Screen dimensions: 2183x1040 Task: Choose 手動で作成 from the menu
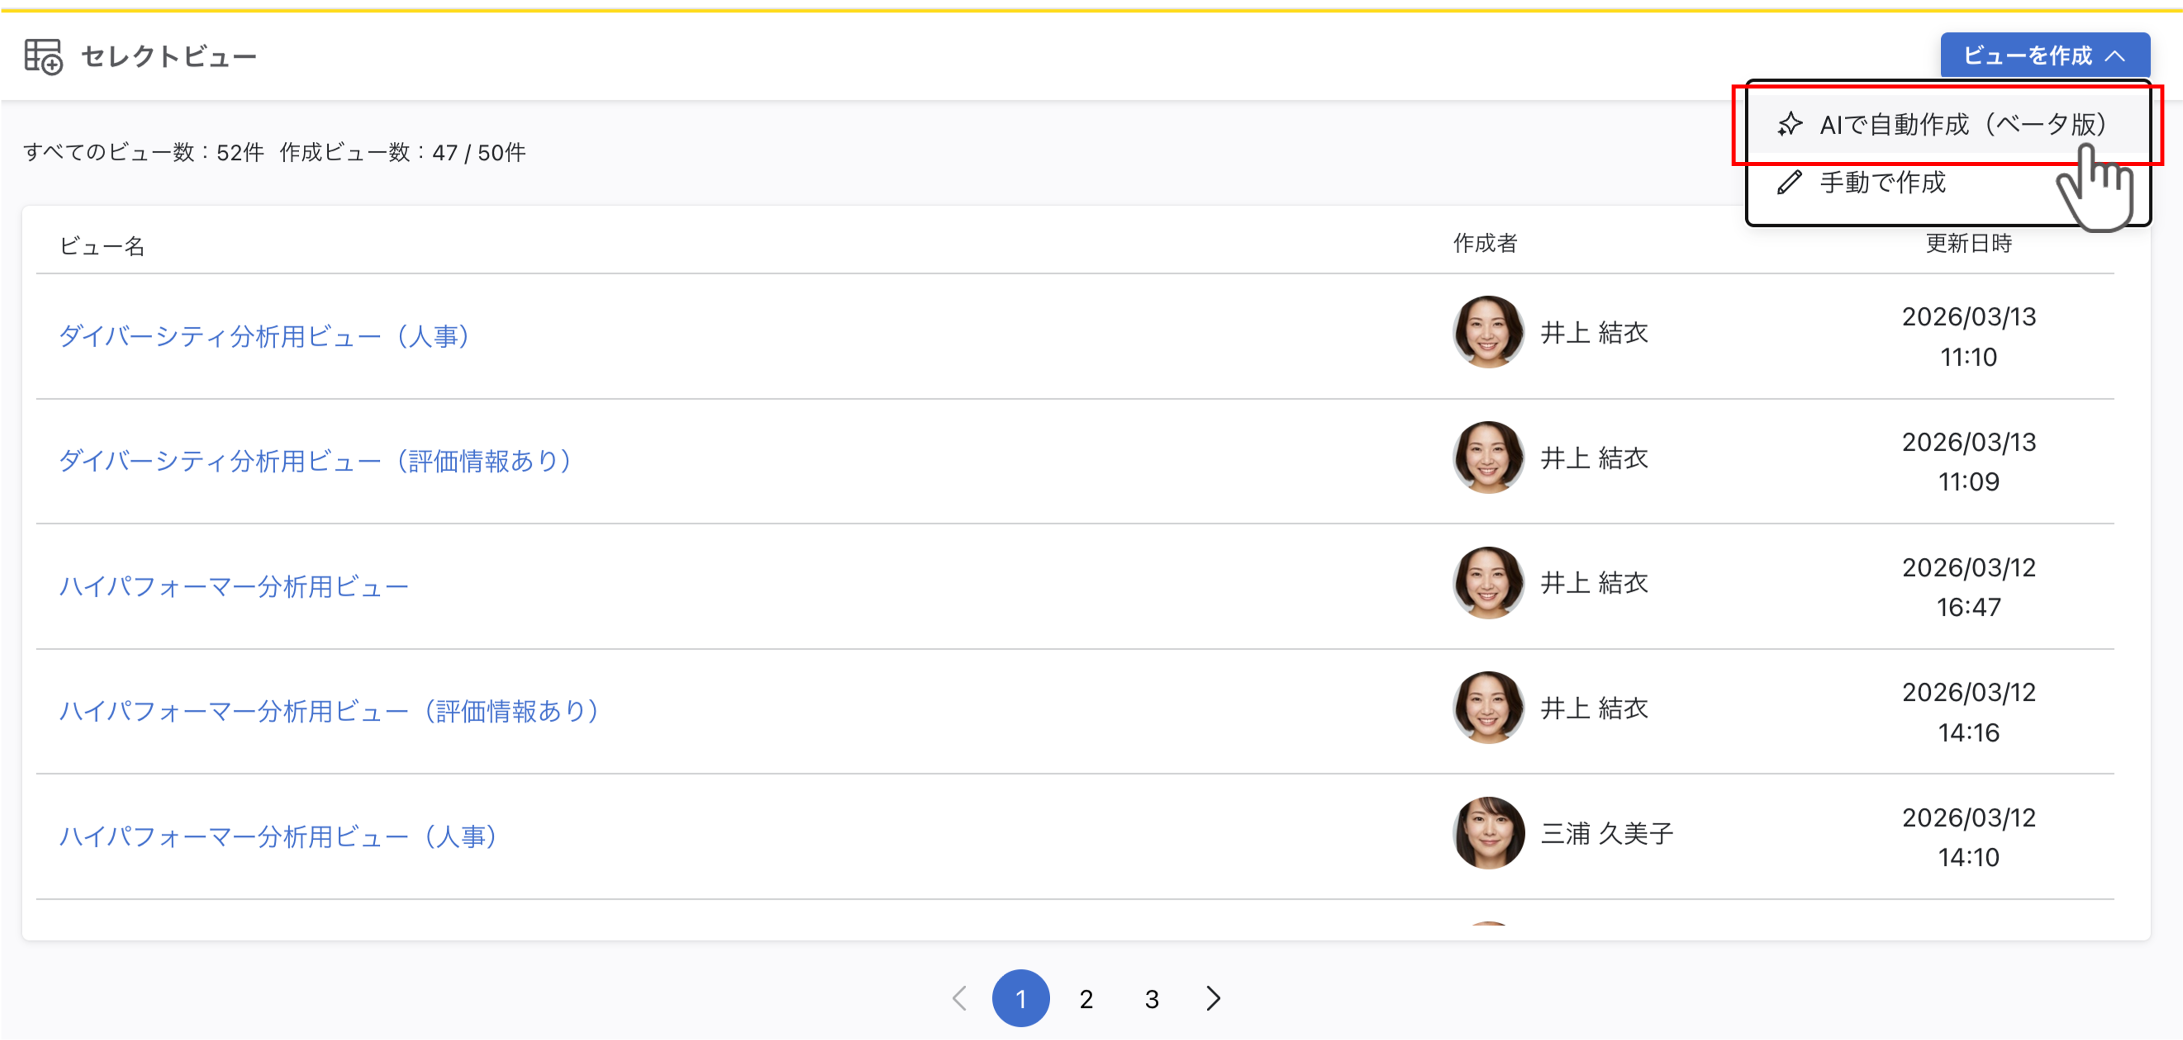1883,182
